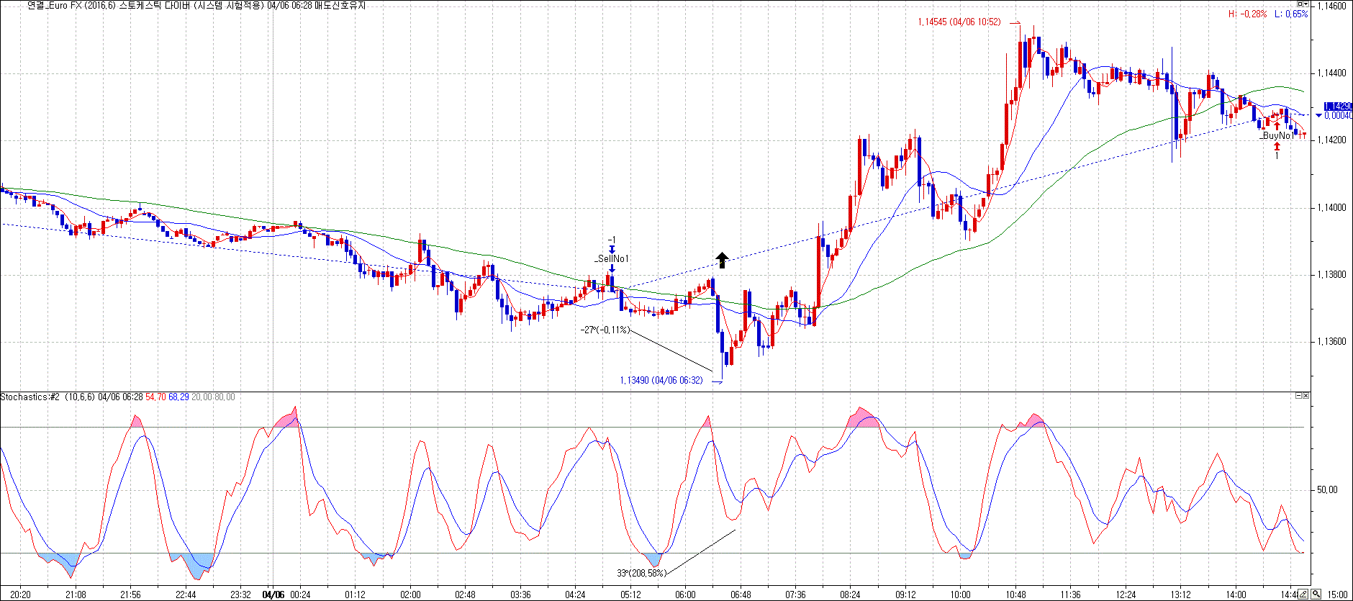Select the 33 (208,58%) stochastic annotation
1353x601 pixels.
click(x=642, y=574)
